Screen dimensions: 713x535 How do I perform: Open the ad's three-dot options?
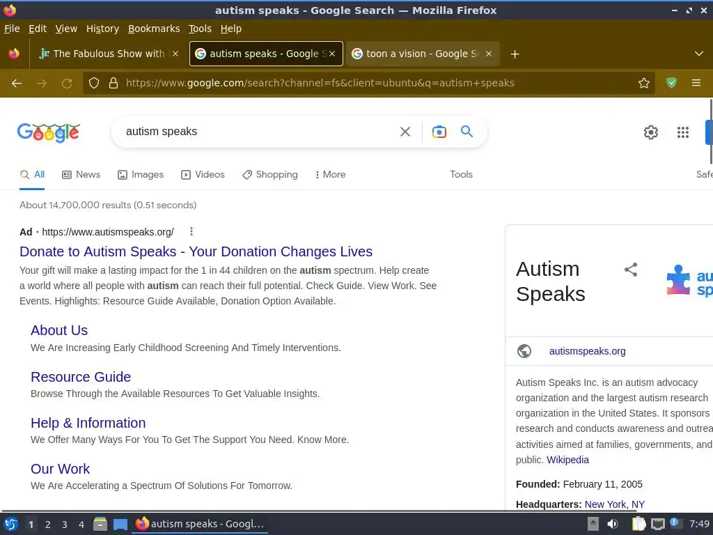coord(191,231)
